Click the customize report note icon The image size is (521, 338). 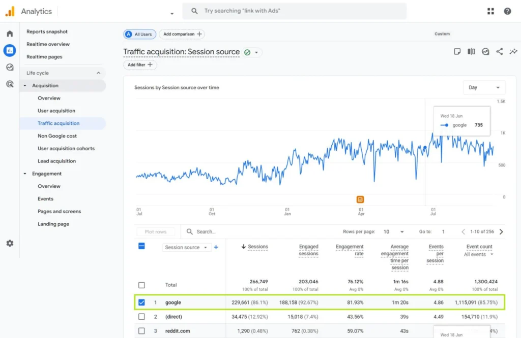(x=457, y=51)
